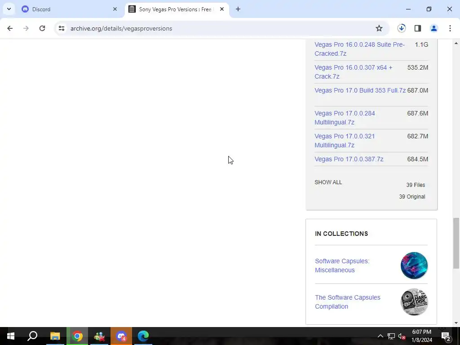Open the Windows Start menu
The width and height of the screenshot is (460, 345).
pyautogui.click(x=11, y=336)
